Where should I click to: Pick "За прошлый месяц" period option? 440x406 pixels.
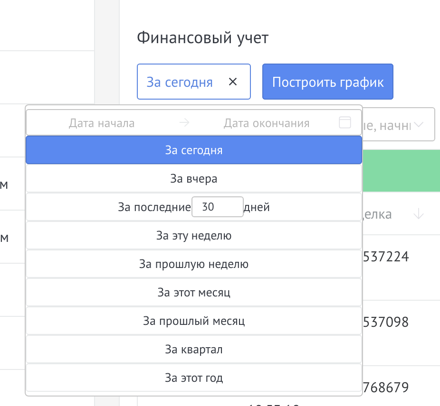(194, 321)
